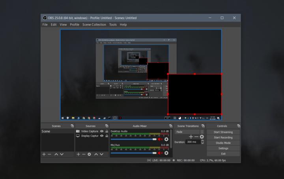284x179 pixels.
Task: Open the Fade transition dropdown
Action: click(189, 132)
